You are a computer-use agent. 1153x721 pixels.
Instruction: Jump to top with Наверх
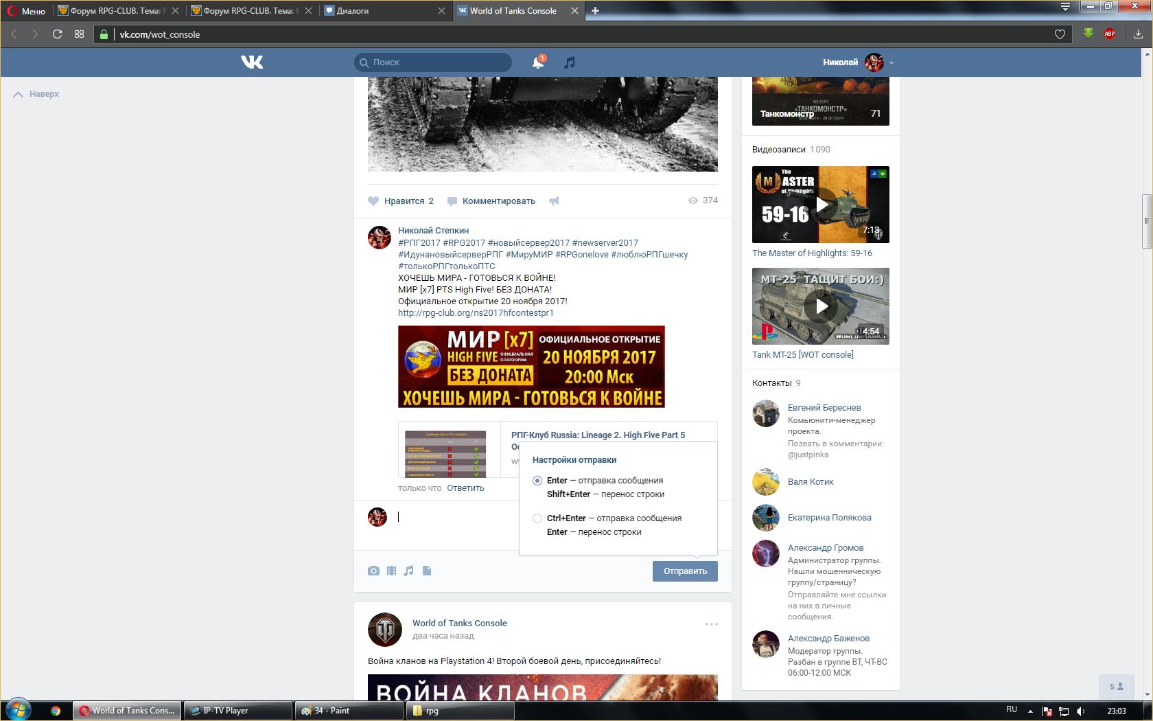[36, 94]
